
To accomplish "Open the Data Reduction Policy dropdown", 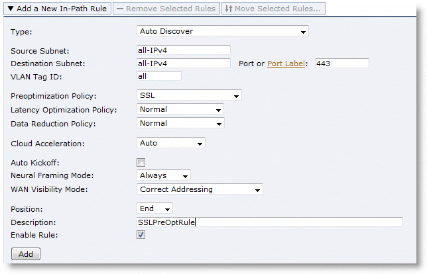I will click(x=180, y=123).
